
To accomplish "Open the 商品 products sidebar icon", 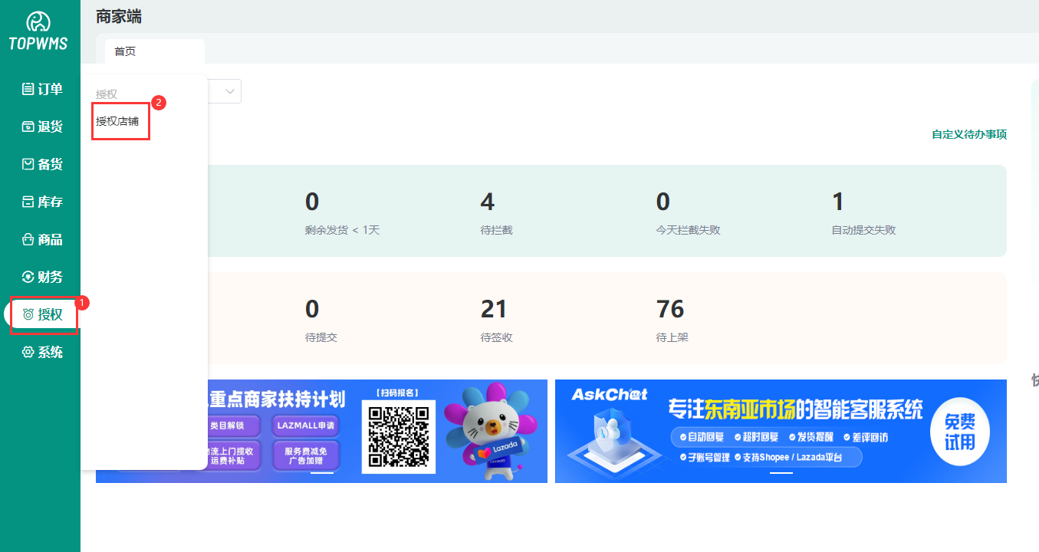I will 28,239.
